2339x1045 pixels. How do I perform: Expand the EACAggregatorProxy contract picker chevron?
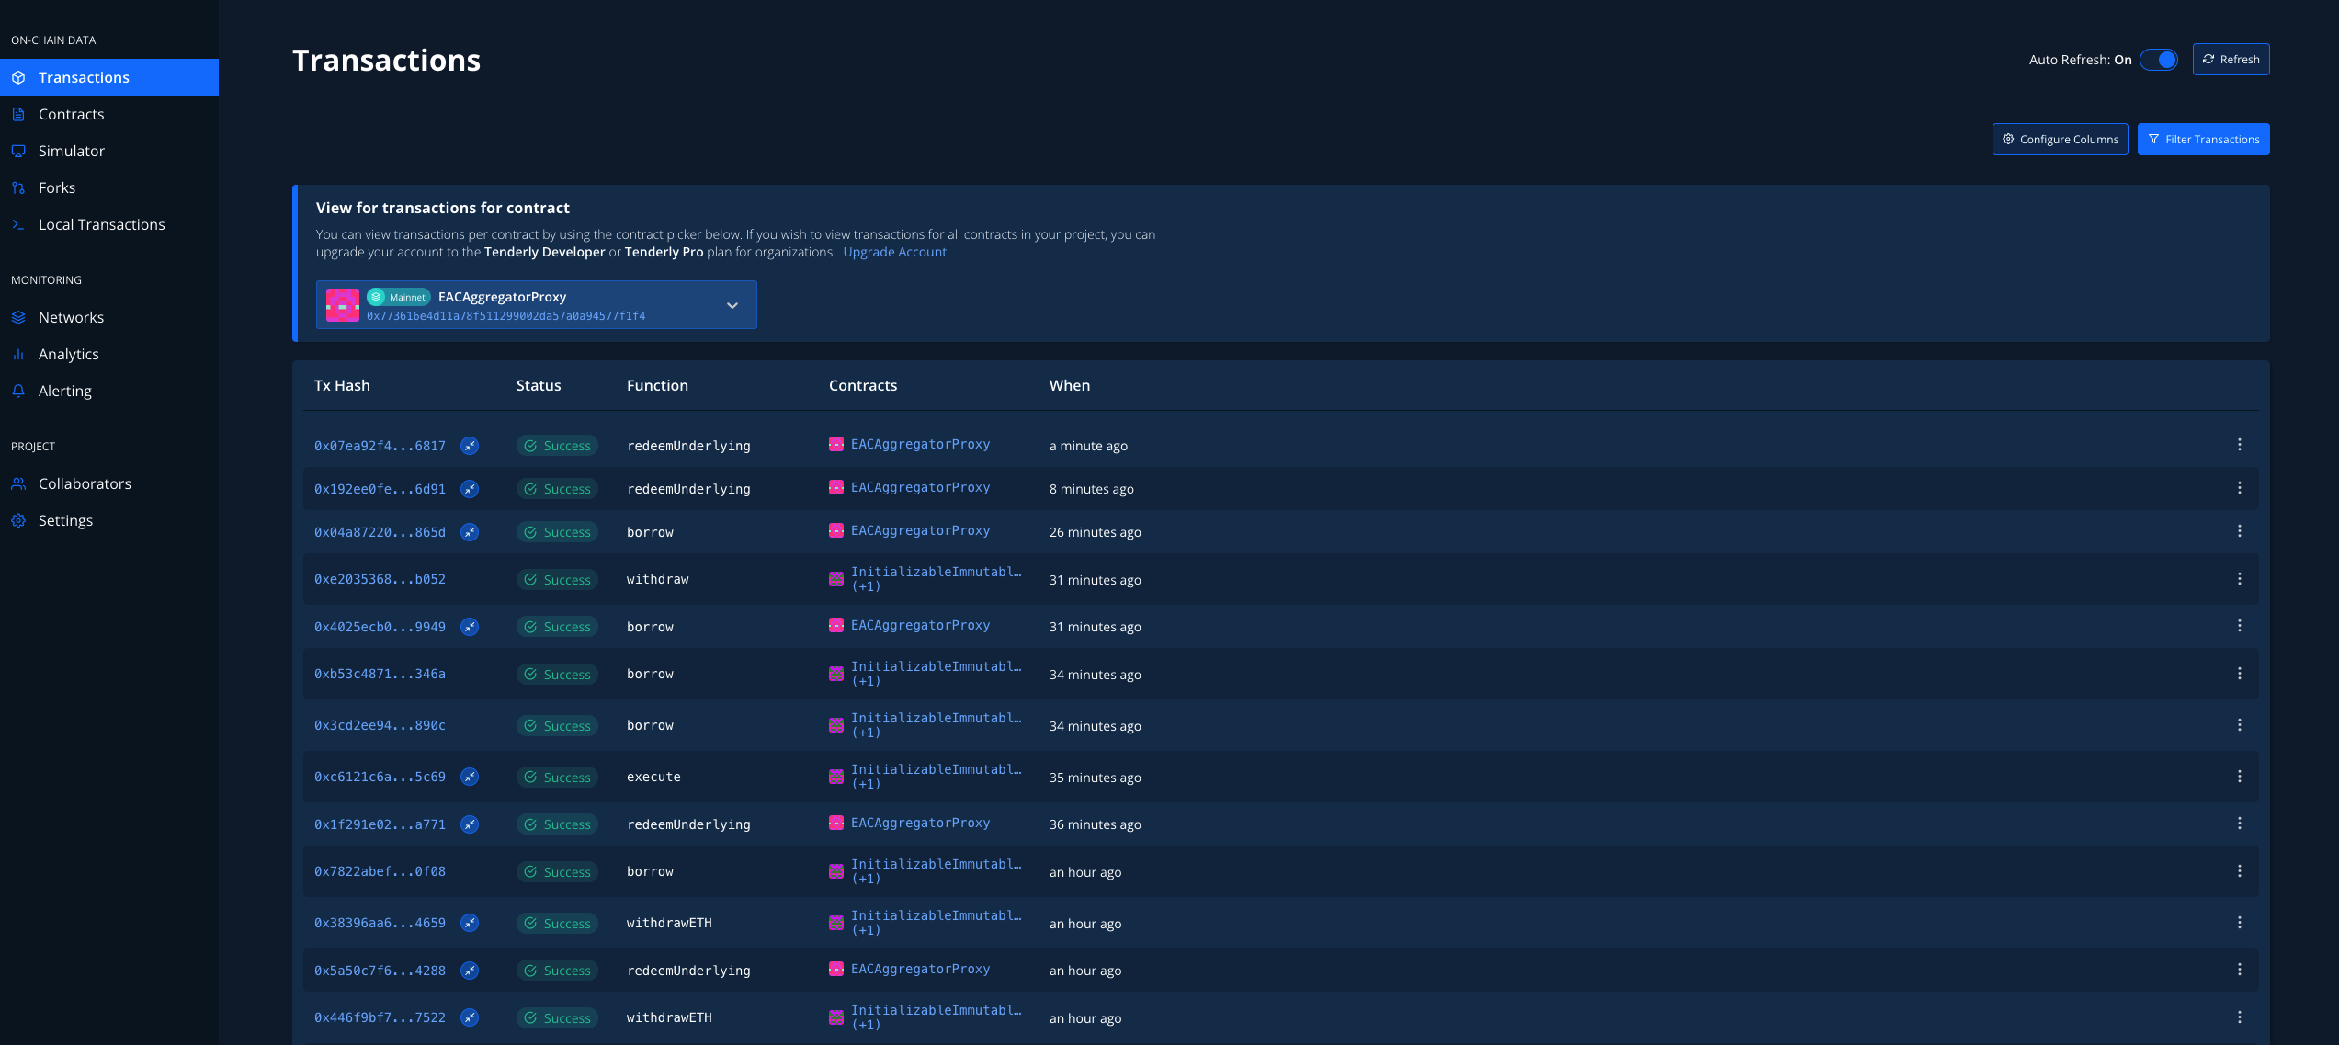tap(732, 305)
